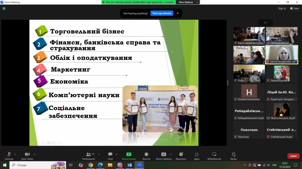Unmute the microphone

pos(9,156)
